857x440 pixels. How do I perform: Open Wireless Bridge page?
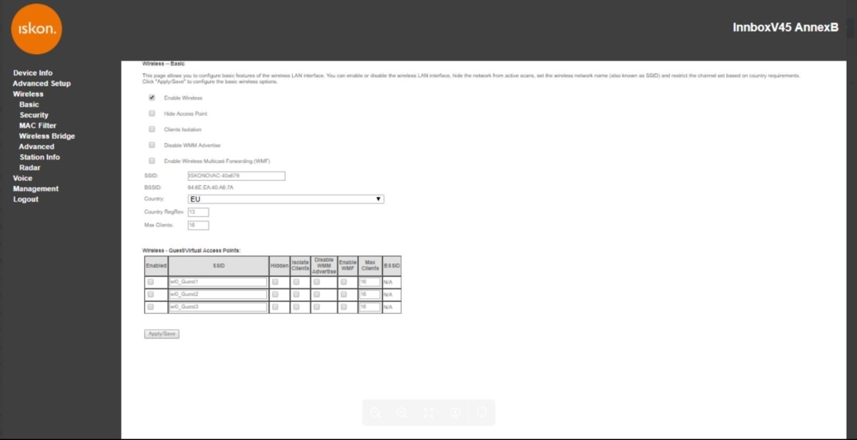click(x=47, y=136)
